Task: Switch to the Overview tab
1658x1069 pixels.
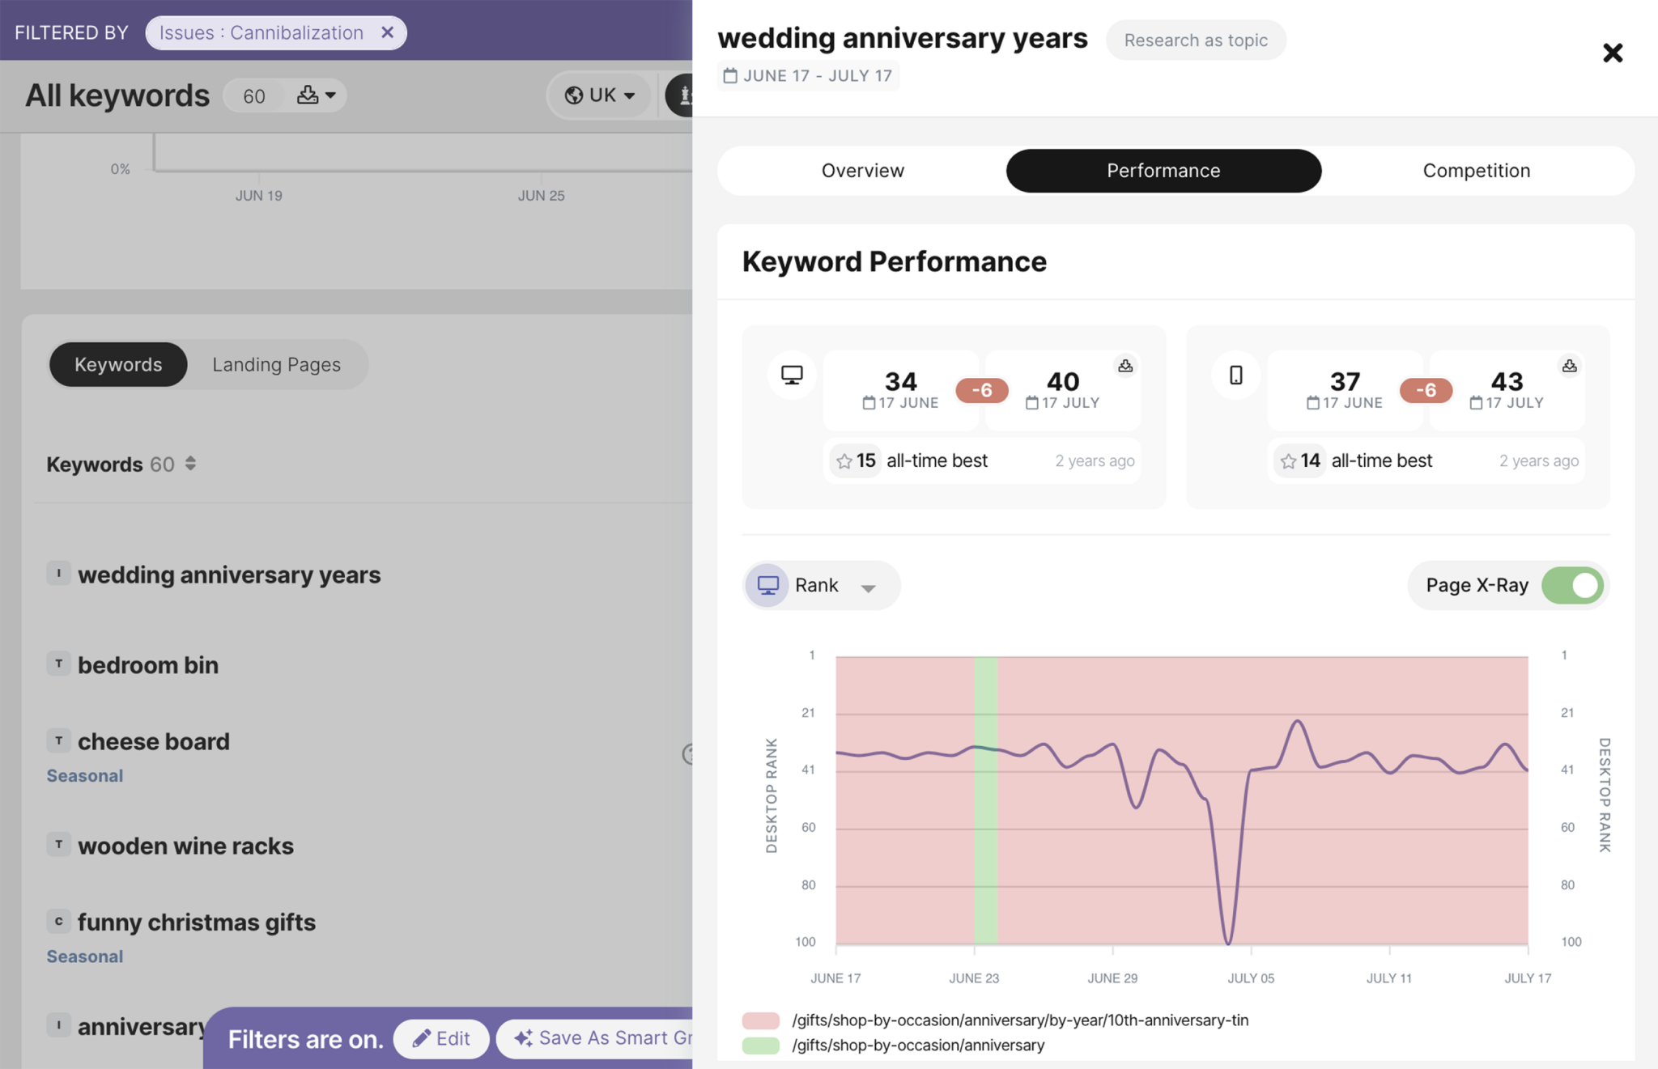Action: pos(861,170)
